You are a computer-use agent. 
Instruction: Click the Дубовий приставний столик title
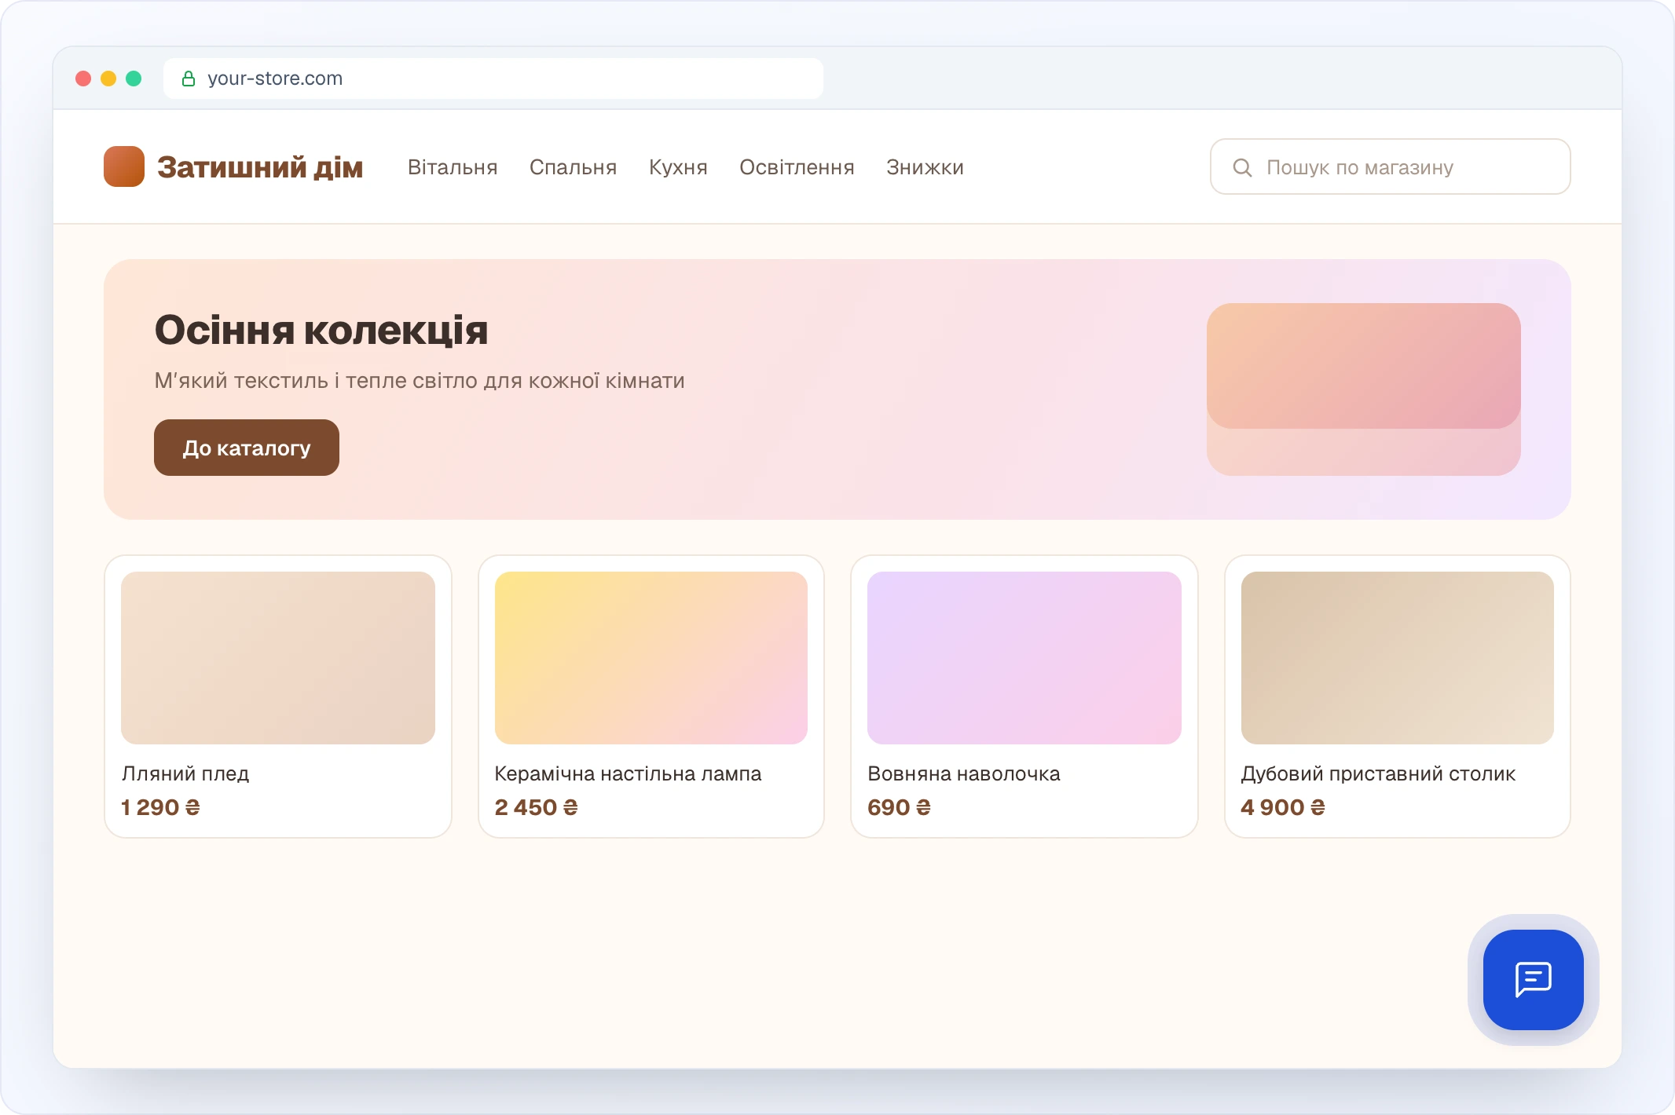[1378, 773]
